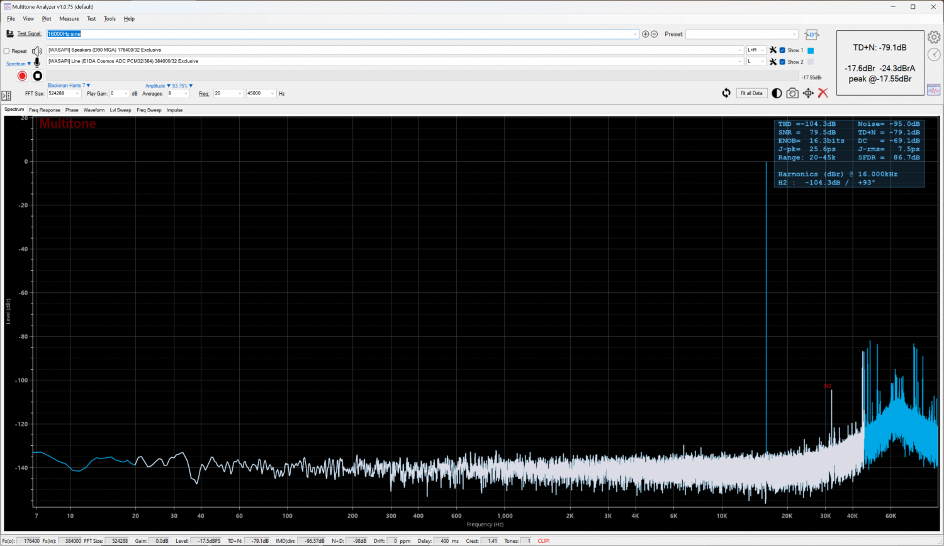The height and width of the screenshot is (546, 944).
Task: Uncheck the Show 2 checkbox
Action: (x=782, y=62)
